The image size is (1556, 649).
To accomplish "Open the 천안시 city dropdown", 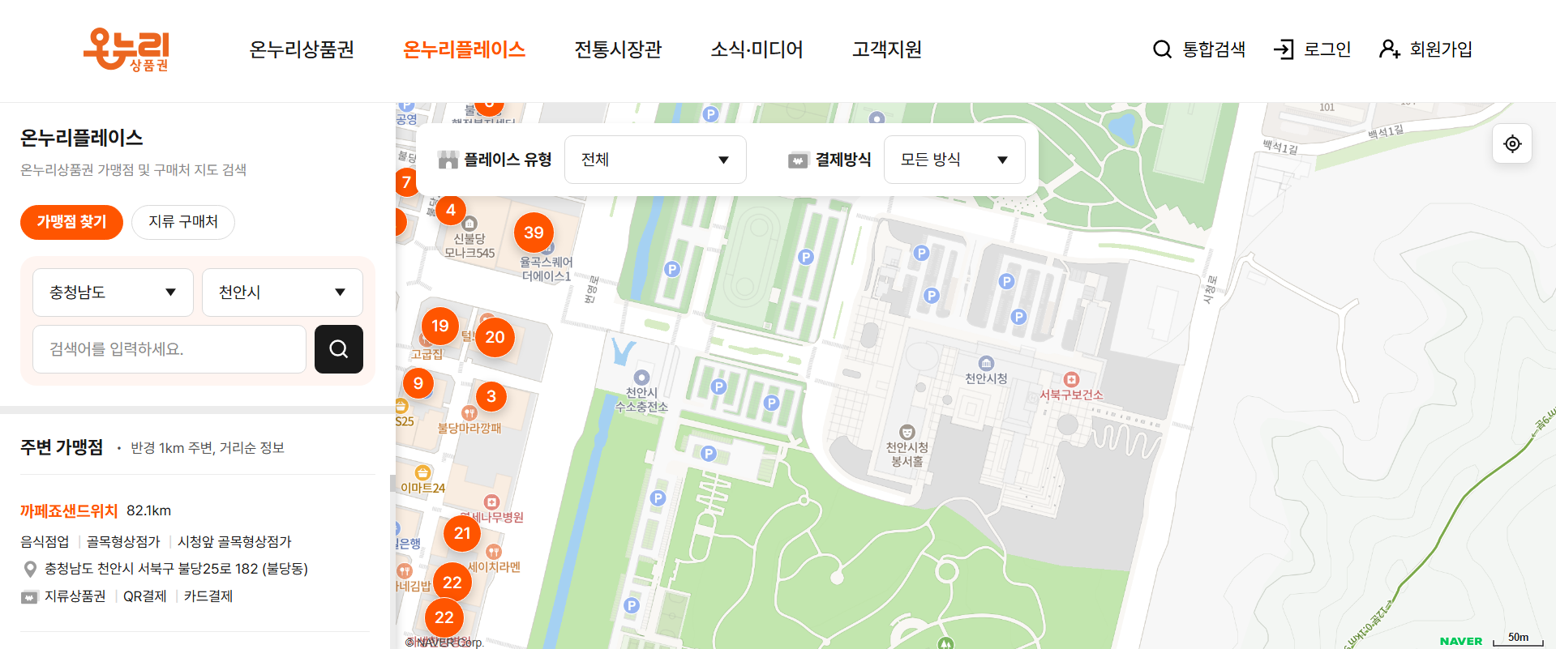I will (282, 292).
